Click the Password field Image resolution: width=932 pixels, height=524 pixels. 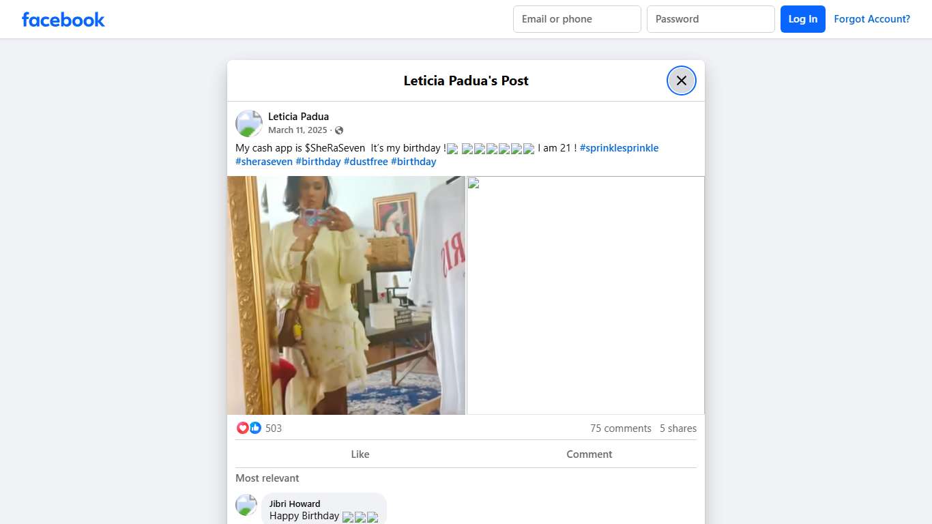coord(710,19)
